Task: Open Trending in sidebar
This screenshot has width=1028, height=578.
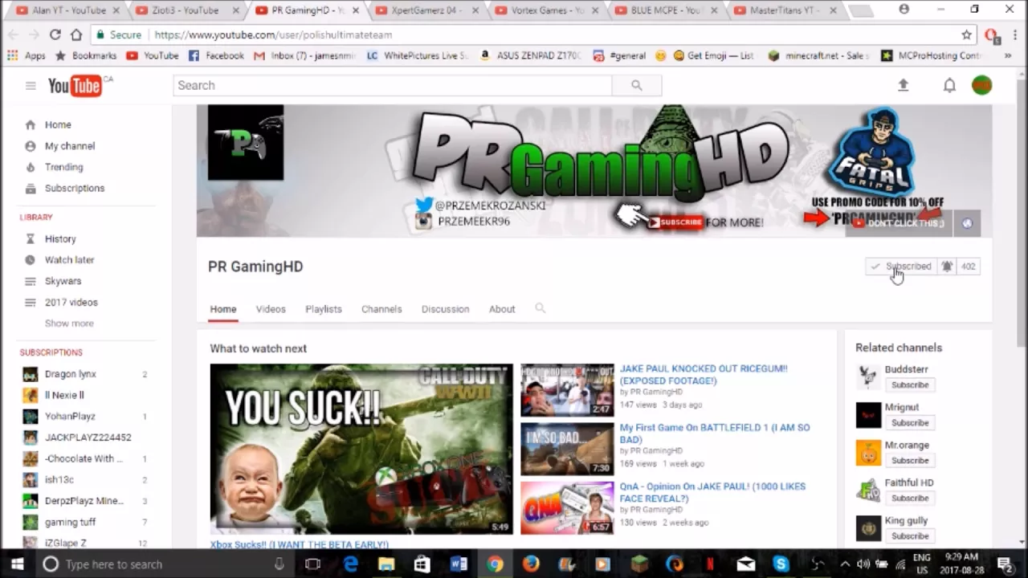Action: 63,167
